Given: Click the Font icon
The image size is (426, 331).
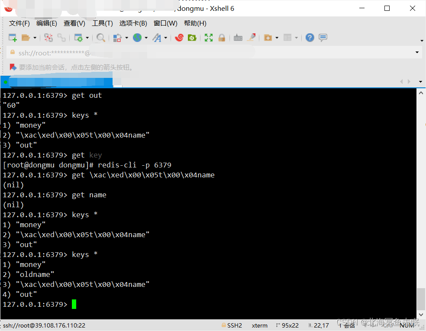Looking at the screenshot, I should pos(157,38).
